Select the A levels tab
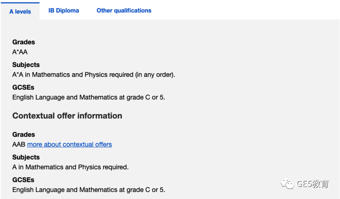Viewport: 340px width, 199px height. click(x=20, y=11)
